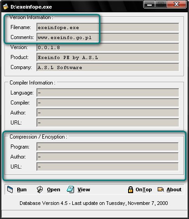Click the Run button label

point(22,189)
